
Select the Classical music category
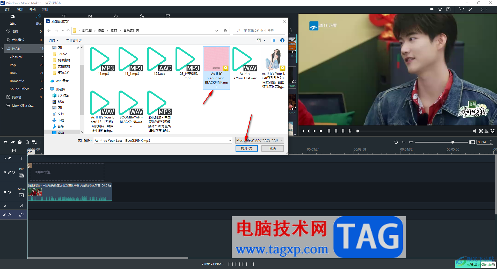[16, 57]
